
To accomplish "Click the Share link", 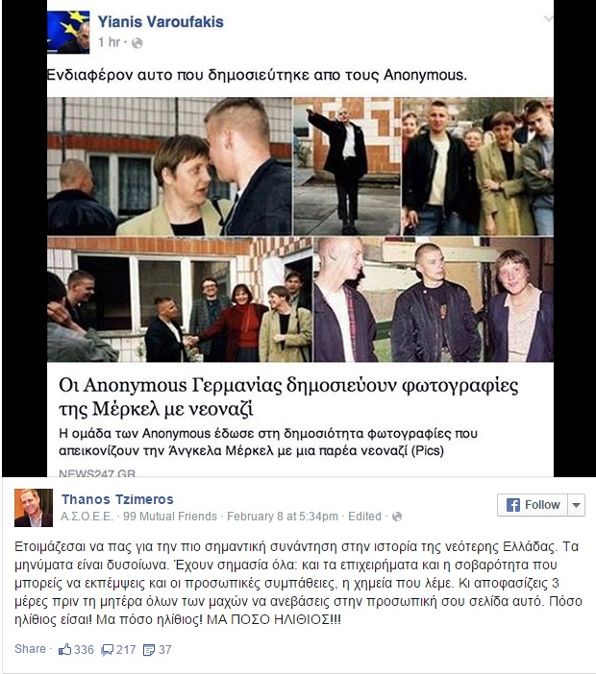I will 30,649.
